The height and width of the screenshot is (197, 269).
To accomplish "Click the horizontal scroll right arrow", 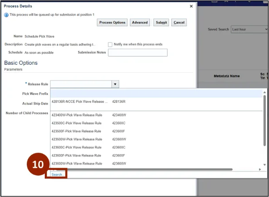I will click(x=259, y=169).
